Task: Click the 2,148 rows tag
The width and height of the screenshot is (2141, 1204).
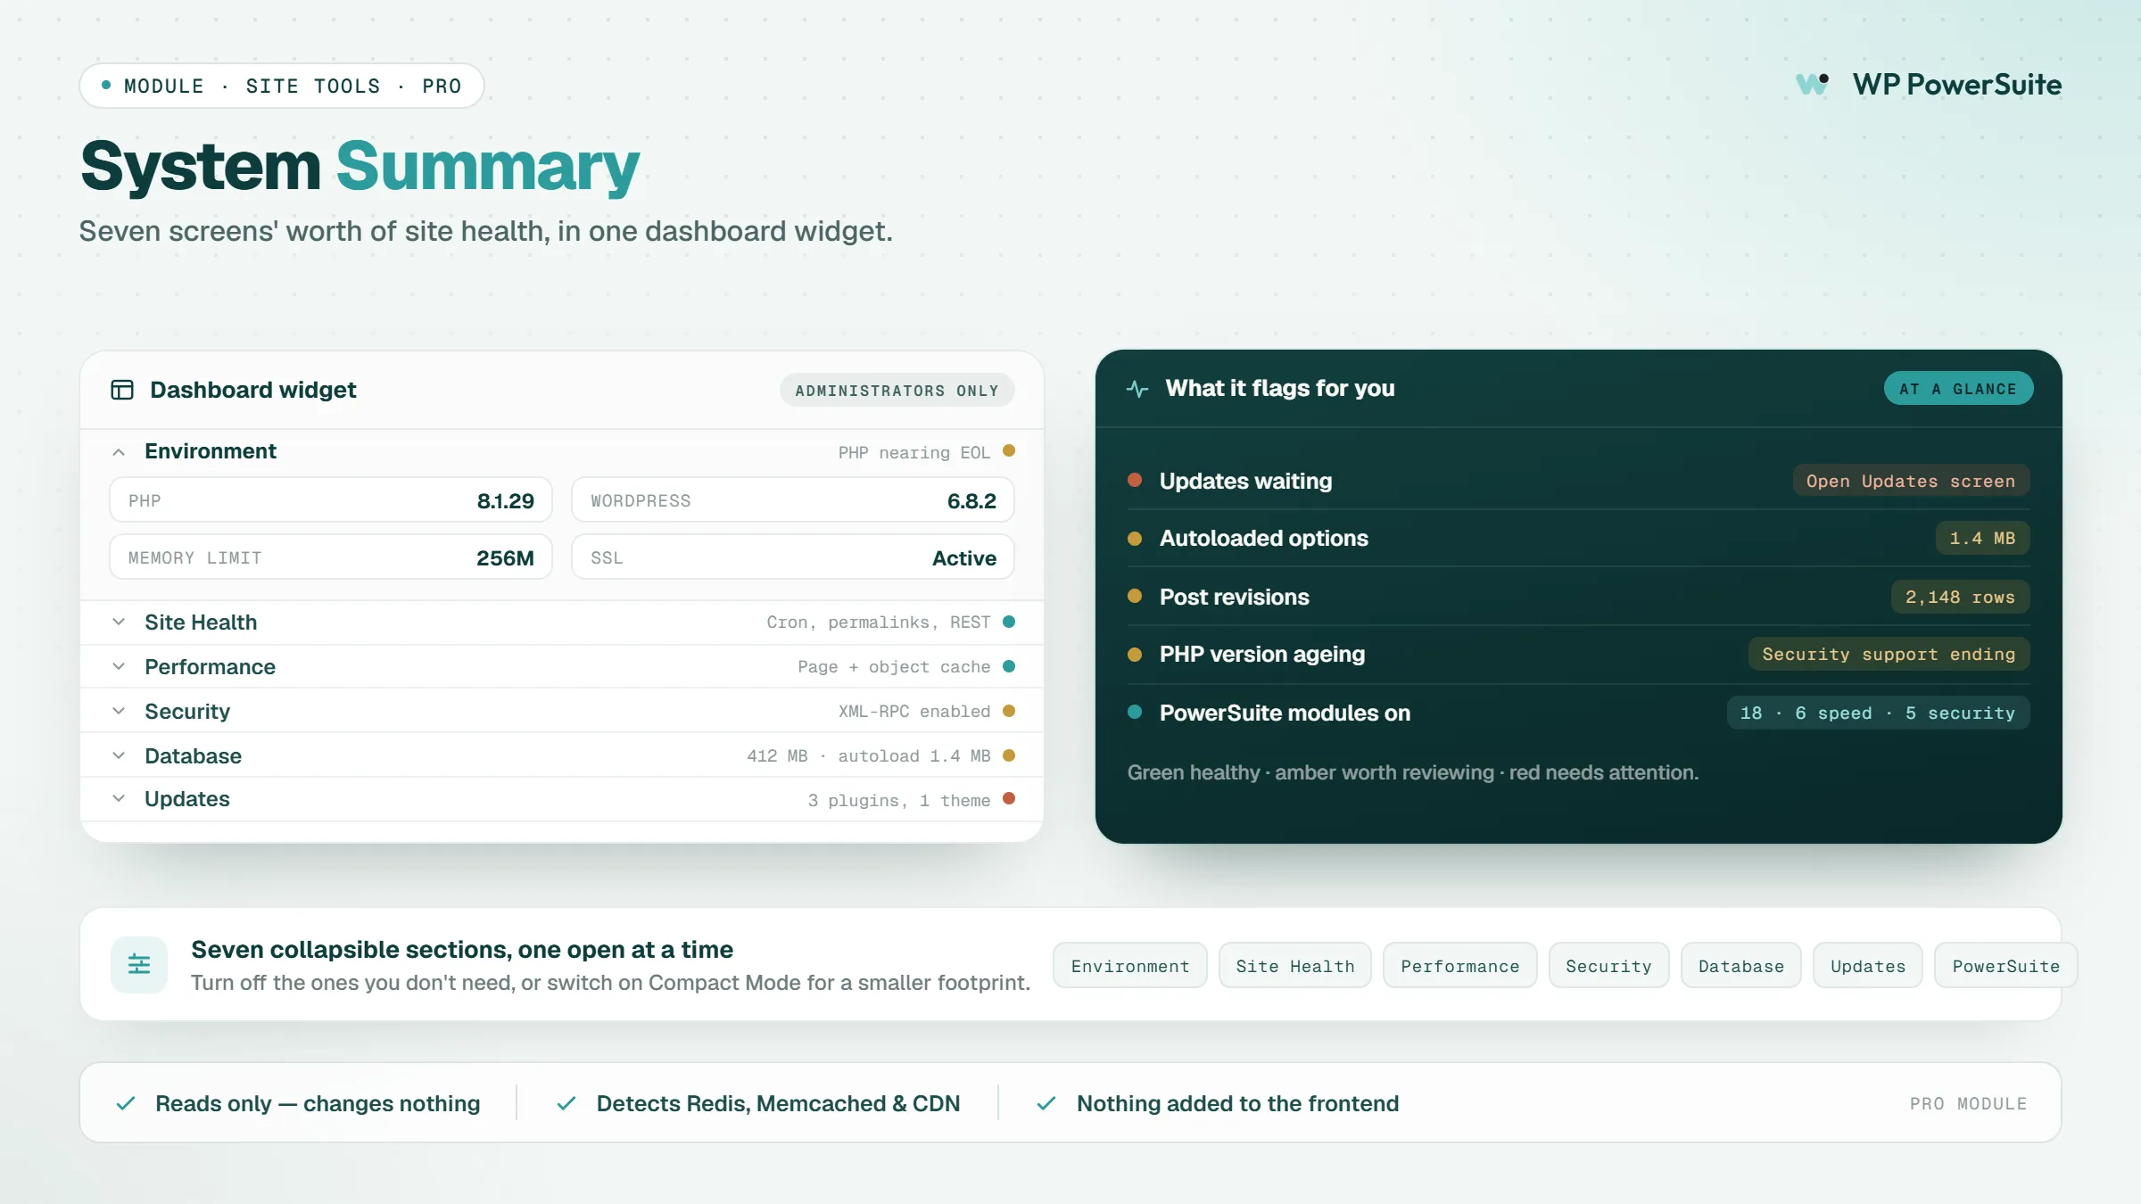Action: pos(1960,597)
